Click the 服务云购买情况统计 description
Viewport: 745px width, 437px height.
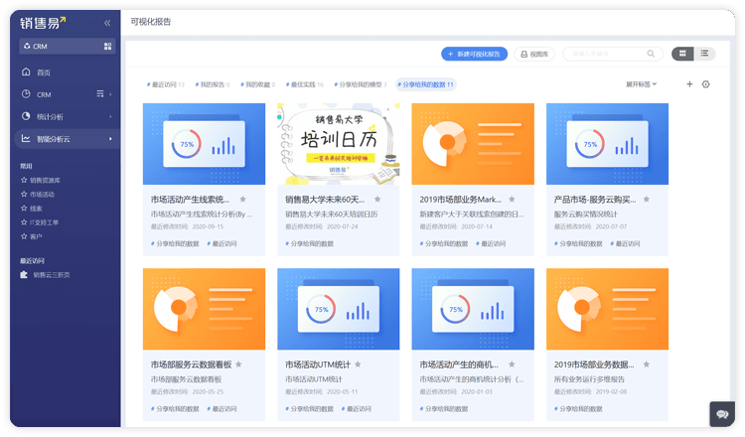(586, 214)
